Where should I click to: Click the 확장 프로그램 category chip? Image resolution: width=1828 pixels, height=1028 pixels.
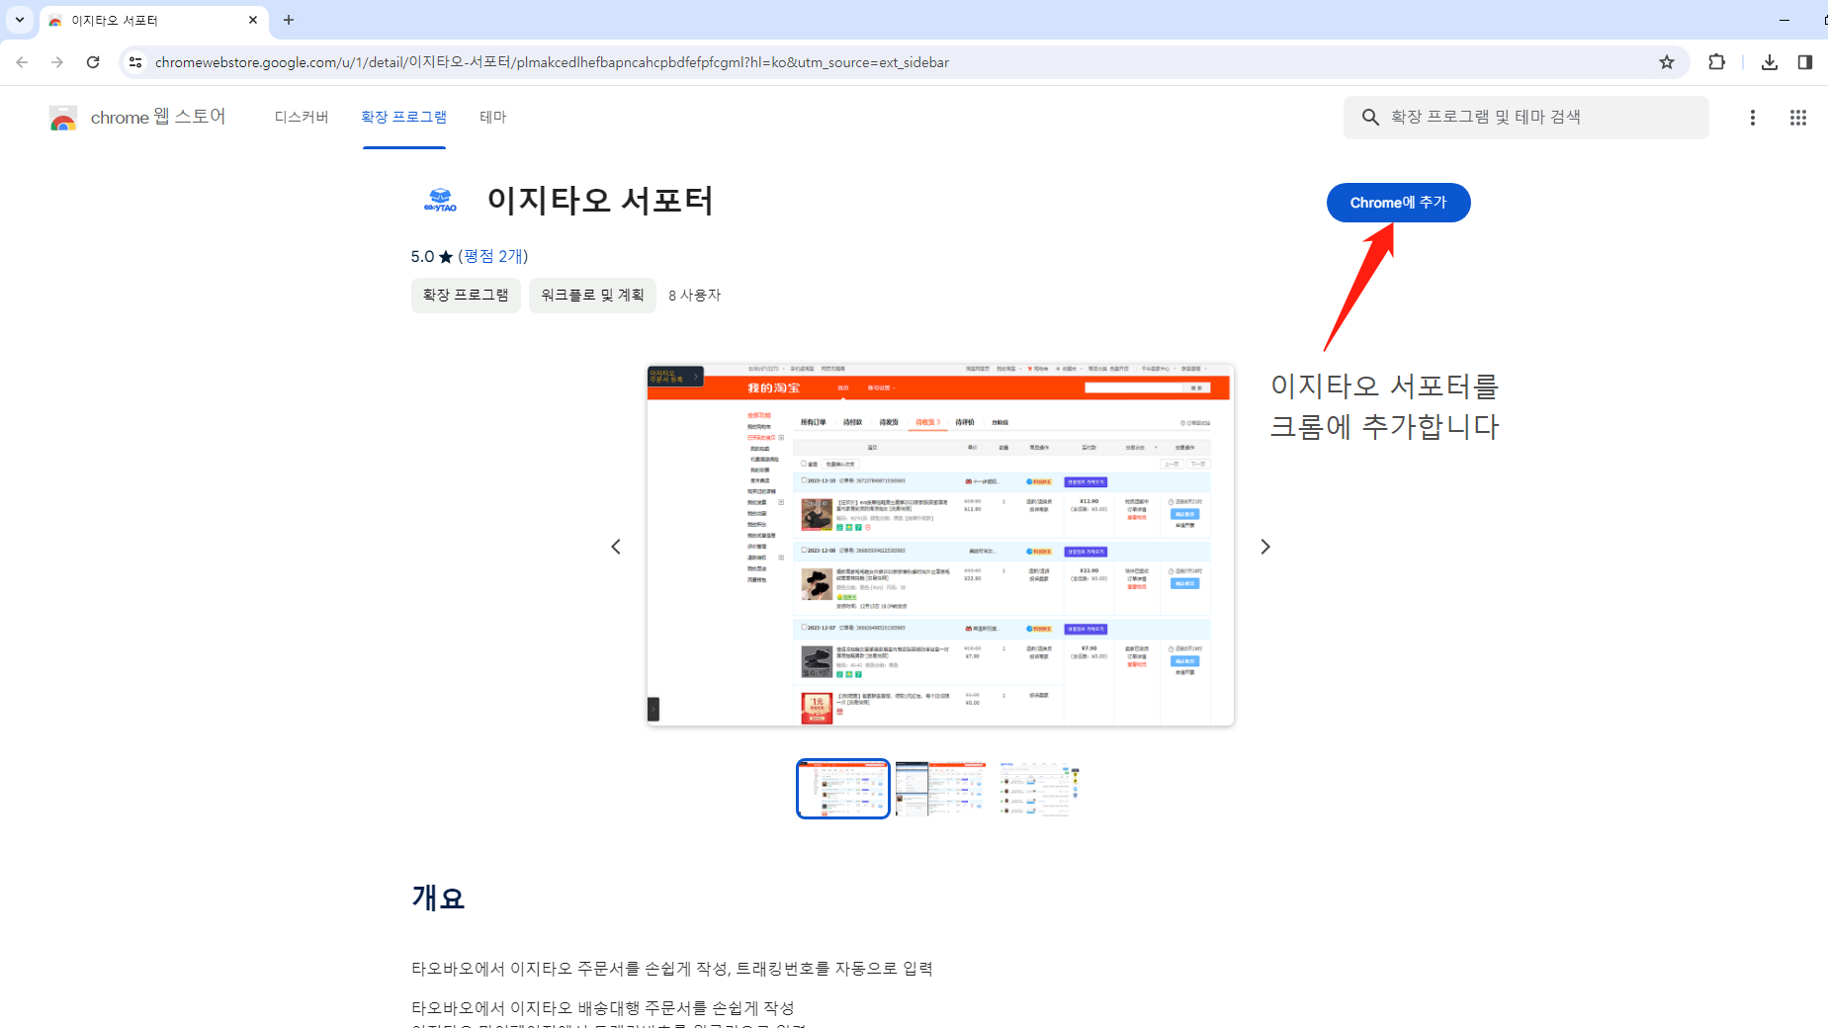pos(466,296)
